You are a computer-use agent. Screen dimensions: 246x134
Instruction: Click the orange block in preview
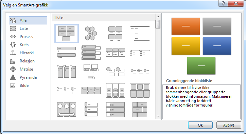(186, 26)
